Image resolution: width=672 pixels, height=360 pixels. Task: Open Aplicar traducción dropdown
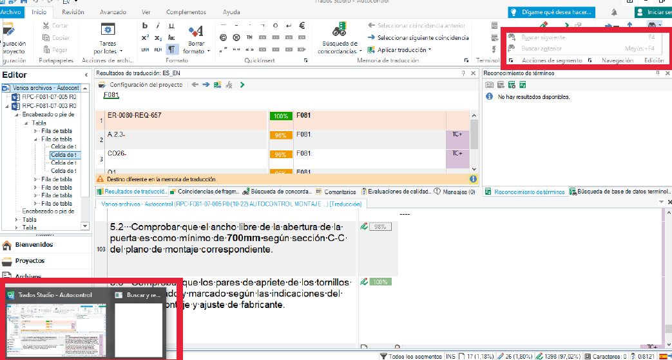click(x=399, y=50)
